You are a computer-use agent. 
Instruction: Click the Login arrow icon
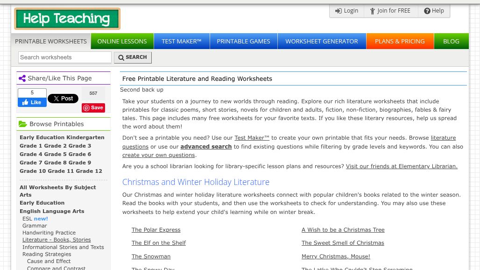pos(339,11)
